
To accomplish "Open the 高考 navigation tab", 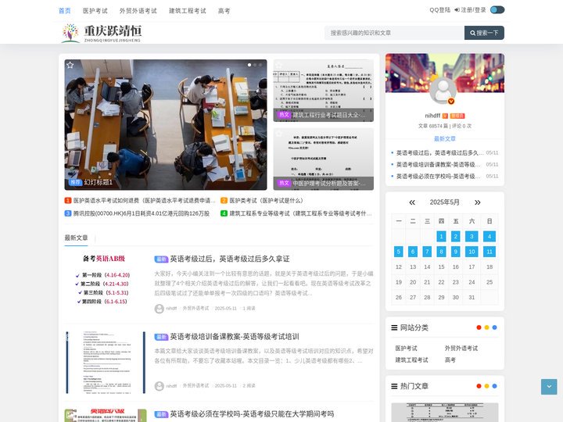I will click(x=224, y=11).
